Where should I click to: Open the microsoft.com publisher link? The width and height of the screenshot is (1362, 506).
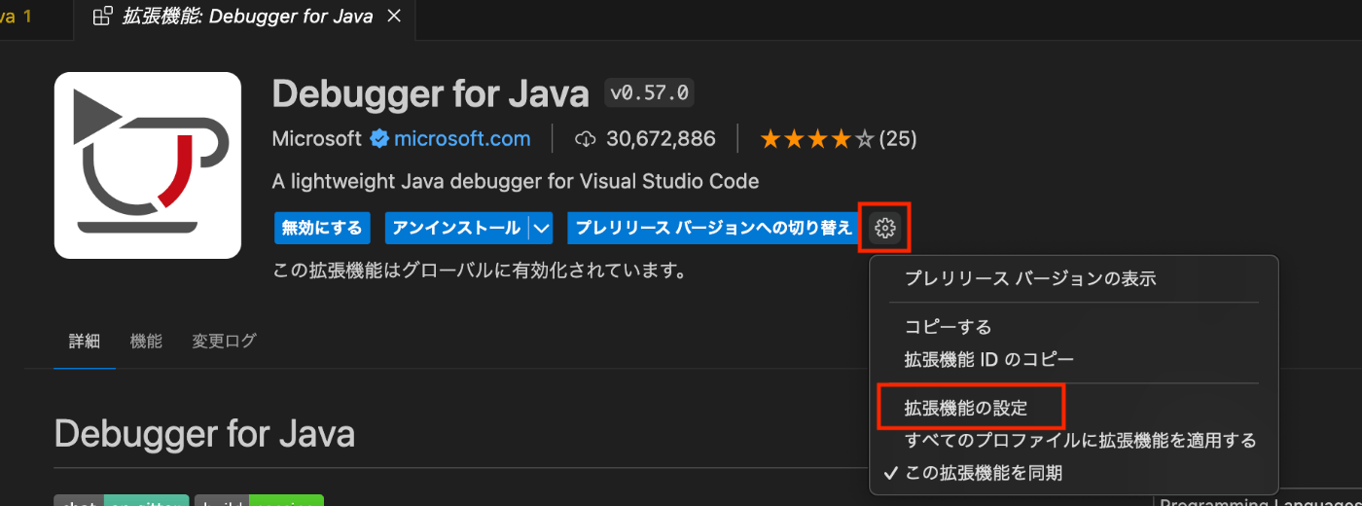462,139
